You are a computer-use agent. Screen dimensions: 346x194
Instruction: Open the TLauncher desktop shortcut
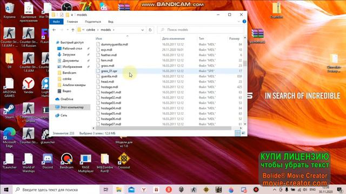[9, 161]
